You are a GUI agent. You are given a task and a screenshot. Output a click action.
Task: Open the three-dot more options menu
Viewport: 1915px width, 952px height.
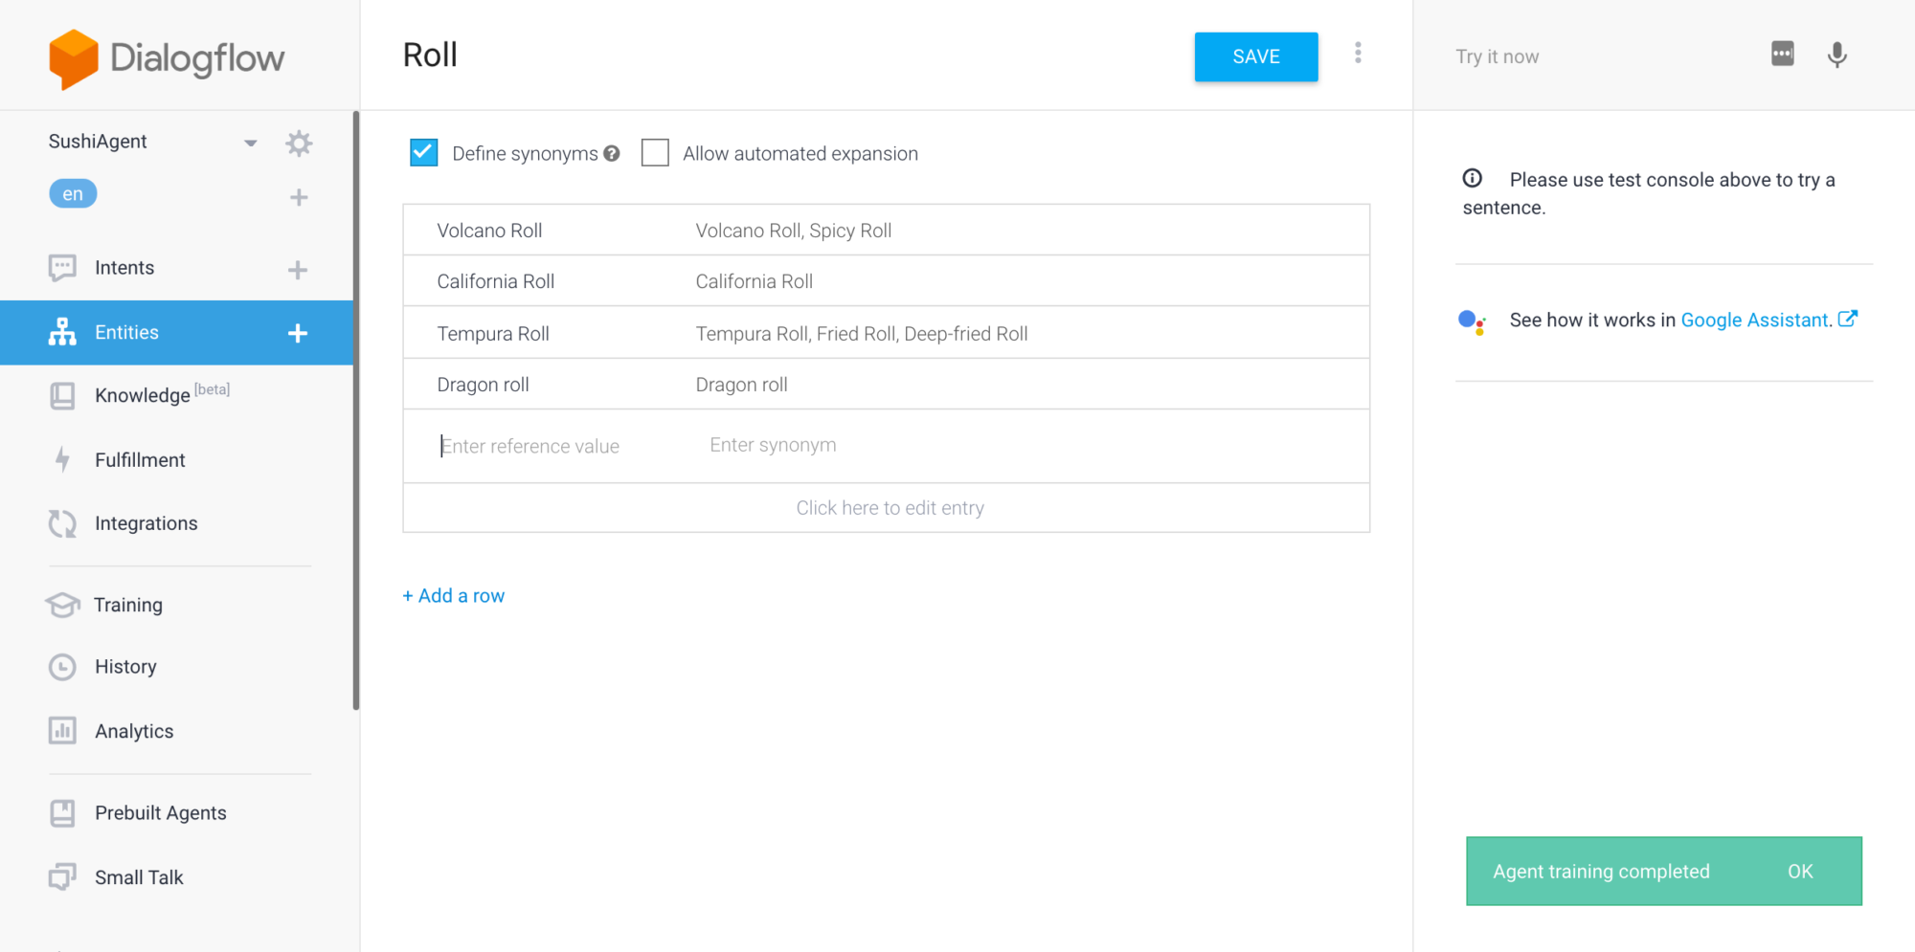pyautogui.click(x=1358, y=54)
